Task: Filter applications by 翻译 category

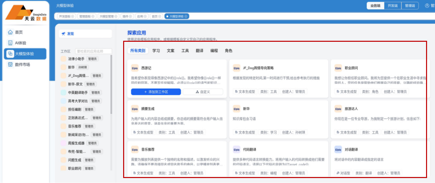Action: click(x=200, y=51)
